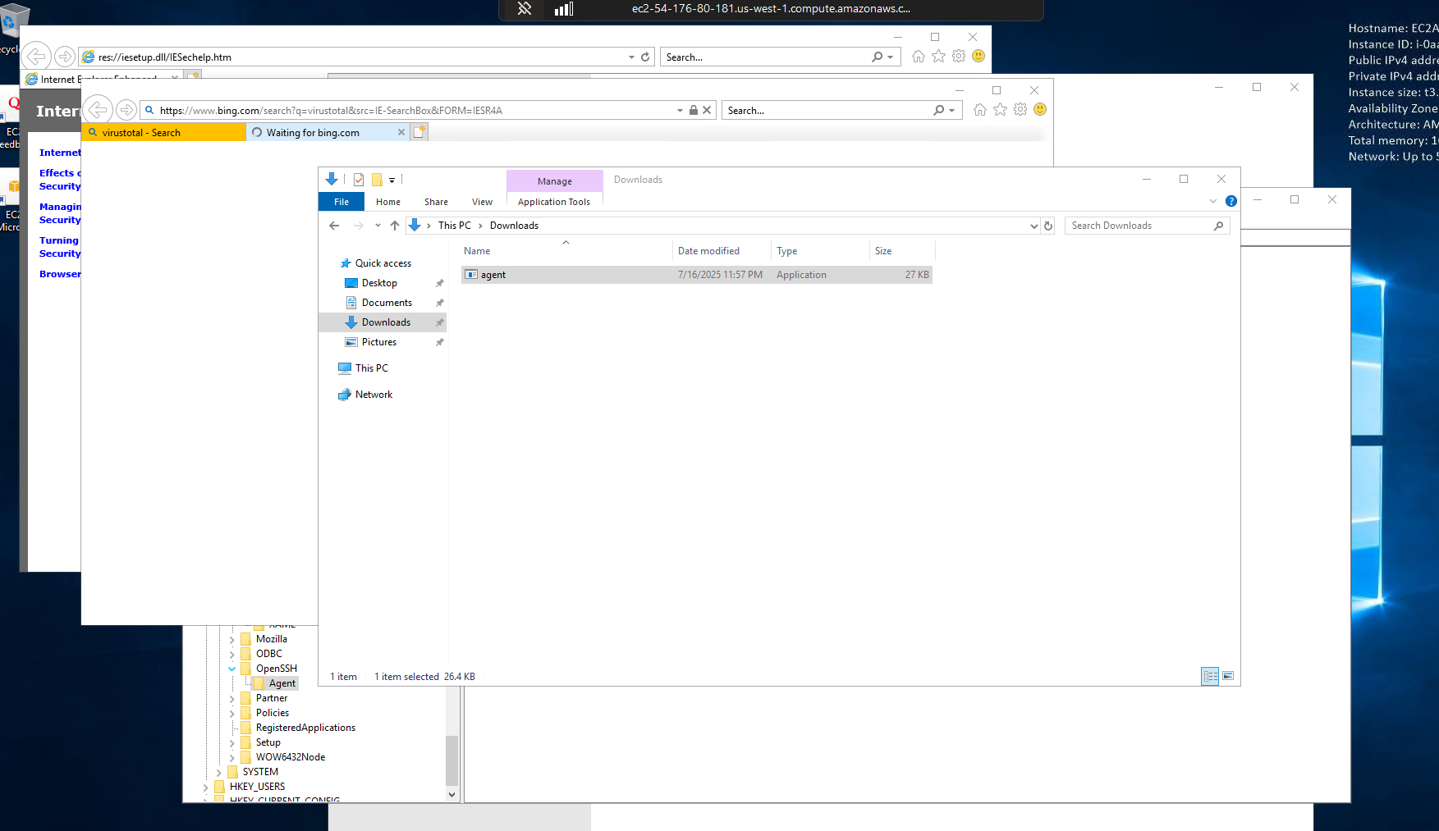Stop page loading with the address bar X

pyautogui.click(x=707, y=110)
